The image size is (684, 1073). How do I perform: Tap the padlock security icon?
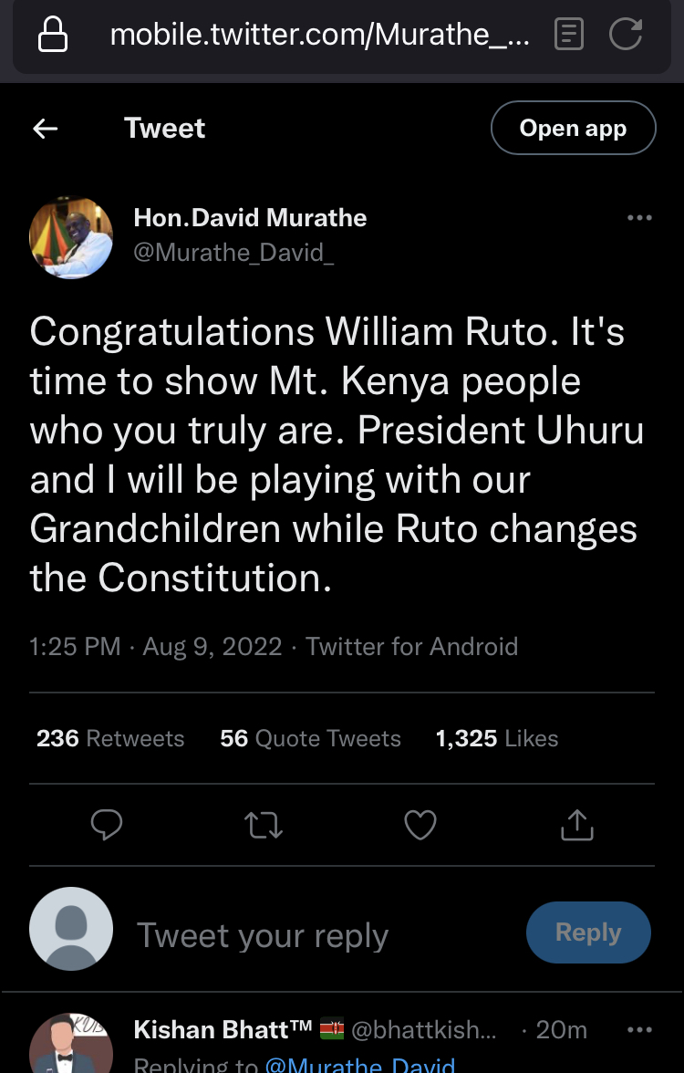tap(52, 36)
